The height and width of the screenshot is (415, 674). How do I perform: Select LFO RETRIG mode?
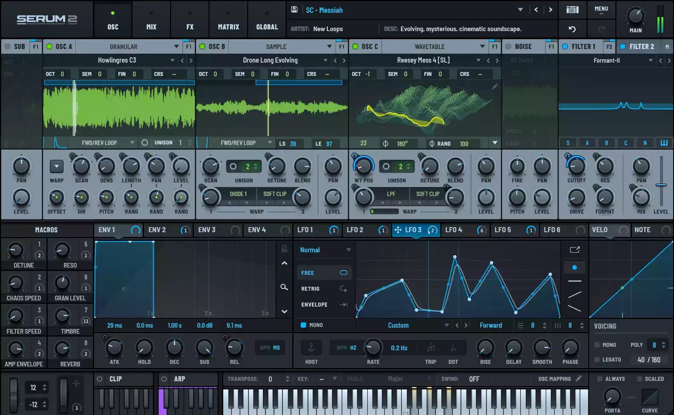(324, 289)
